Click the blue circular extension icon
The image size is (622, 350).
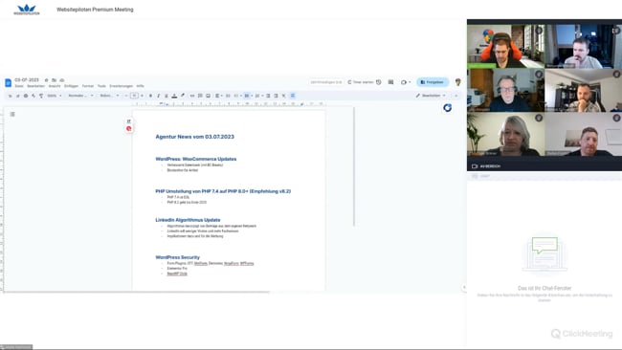pyautogui.click(x=448, y=108)
